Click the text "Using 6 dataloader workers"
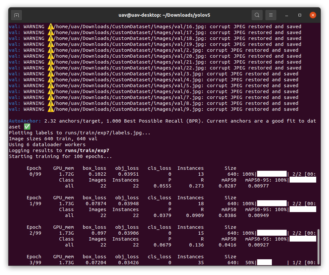Screen dimensions: 329x275 47,145
